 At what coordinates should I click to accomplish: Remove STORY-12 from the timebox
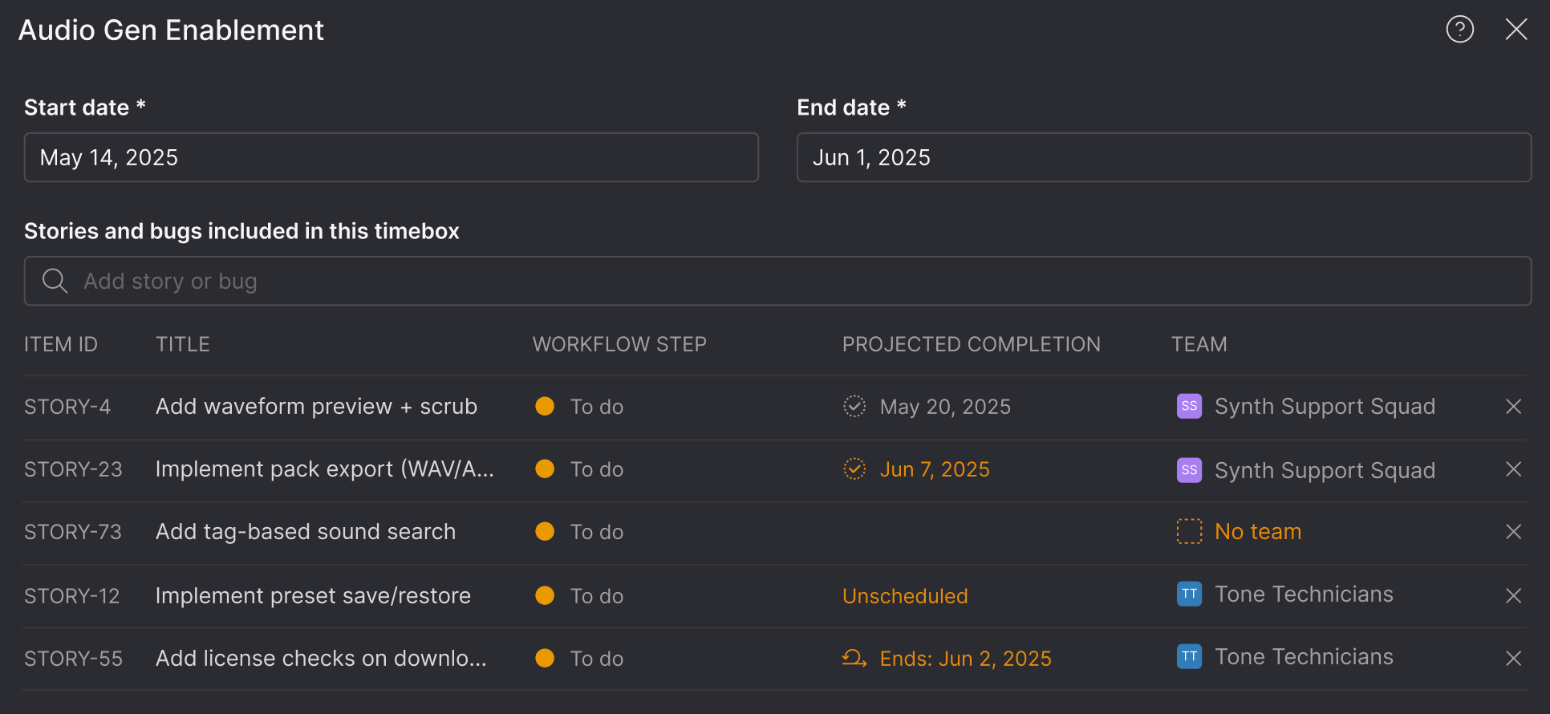point(1513,596)
